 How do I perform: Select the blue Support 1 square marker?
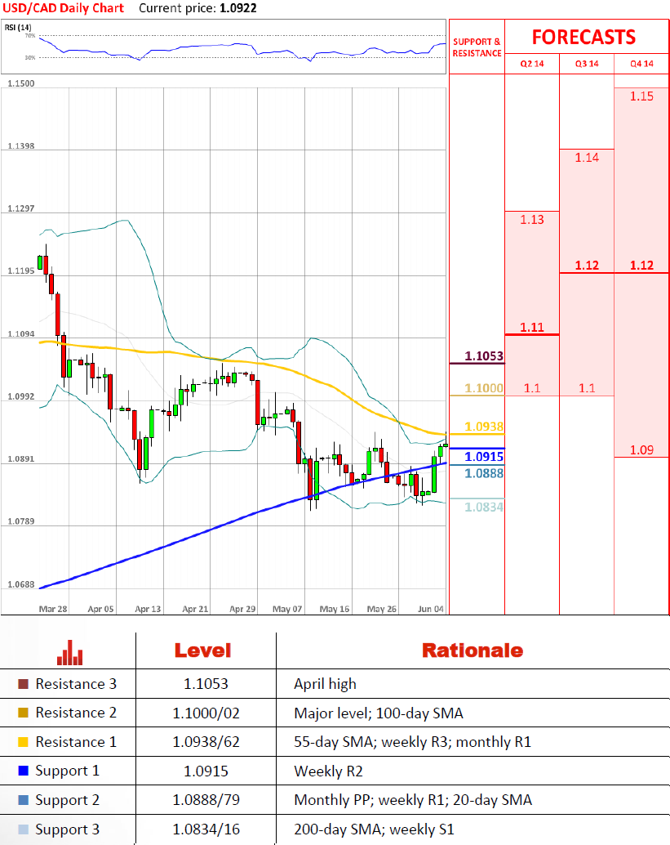[22, 771]
